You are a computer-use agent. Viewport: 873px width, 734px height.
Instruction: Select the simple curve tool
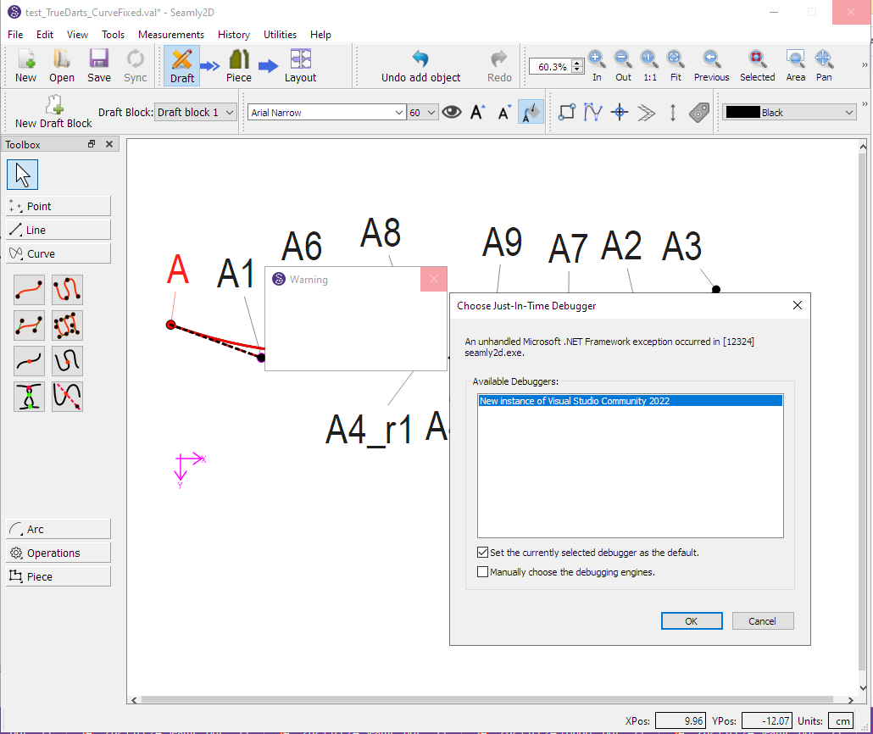click(x=29, y=289)
